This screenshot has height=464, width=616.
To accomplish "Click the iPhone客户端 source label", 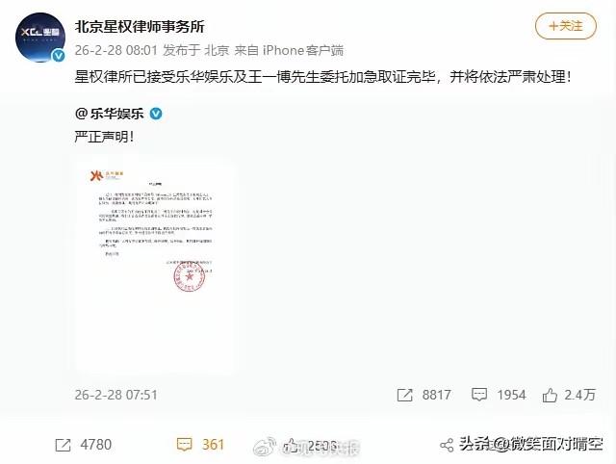I will click(x=303, y=50).
